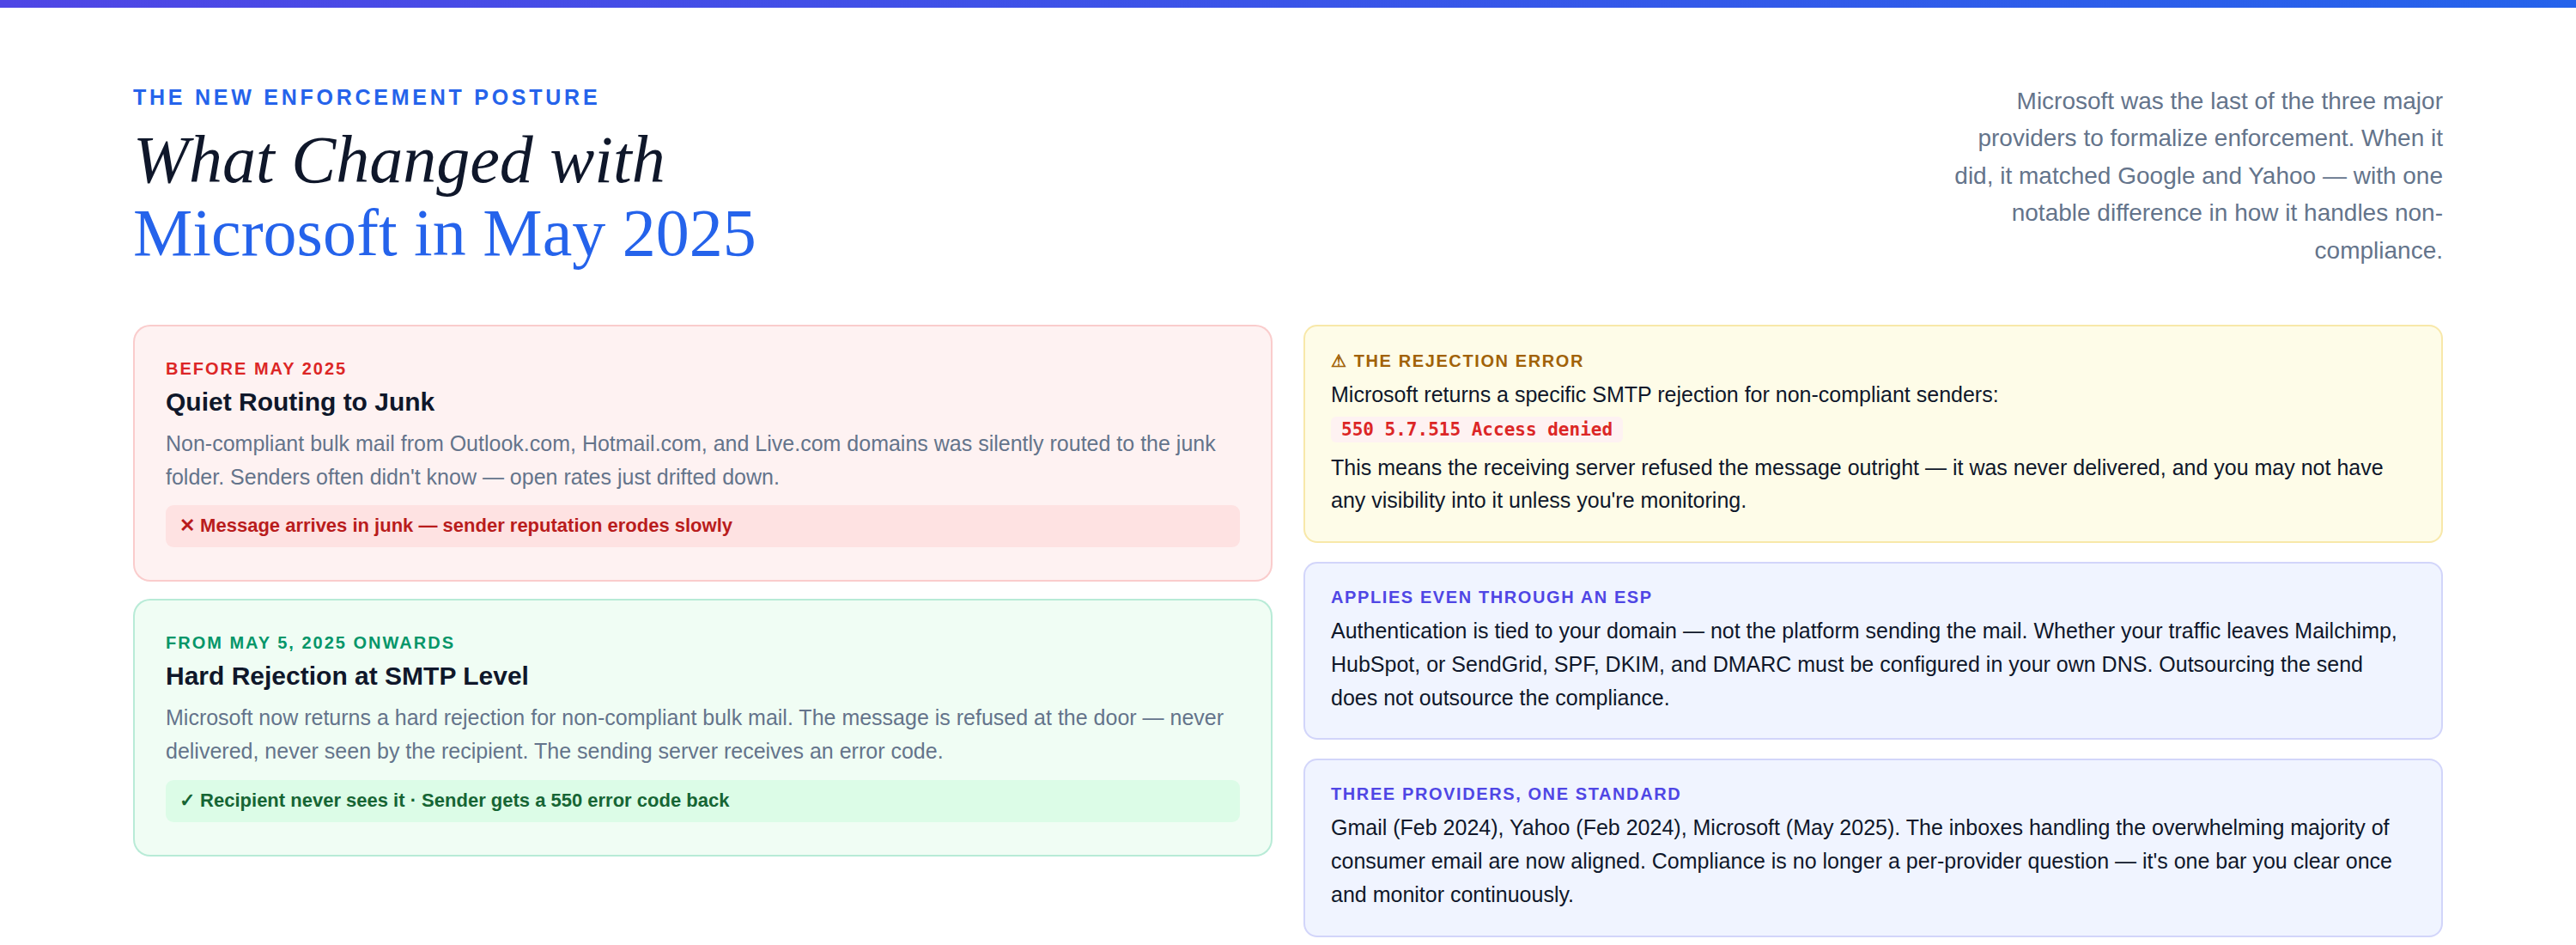The width and height of the screenshot is (2576, 945).
Task: Click the paragraph starting 'Non-compliant bulk mail from Outlook.com'
Action: (x=690, y=460)
